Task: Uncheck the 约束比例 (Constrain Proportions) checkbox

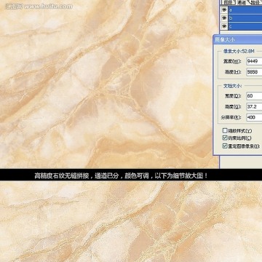Action: (x=225, y=138)
